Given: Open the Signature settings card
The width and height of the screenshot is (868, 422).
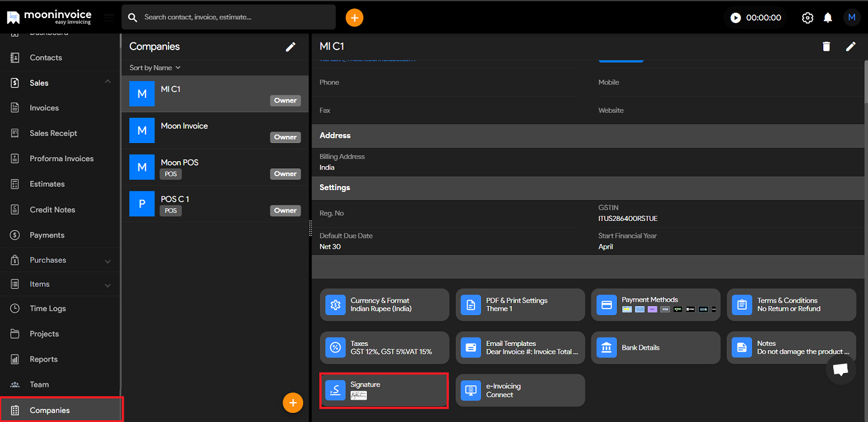Looking at the screenshot, I should click(x=384, y=391).
